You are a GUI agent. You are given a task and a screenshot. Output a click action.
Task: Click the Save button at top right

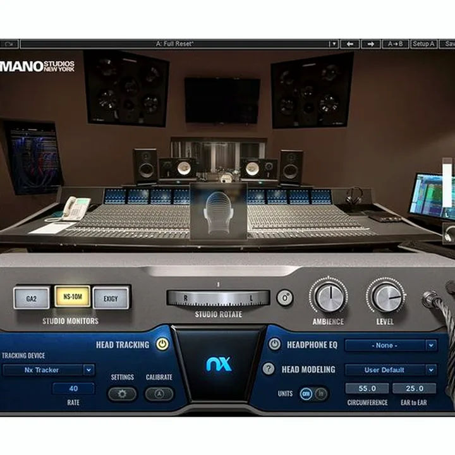tap(448, 44)
